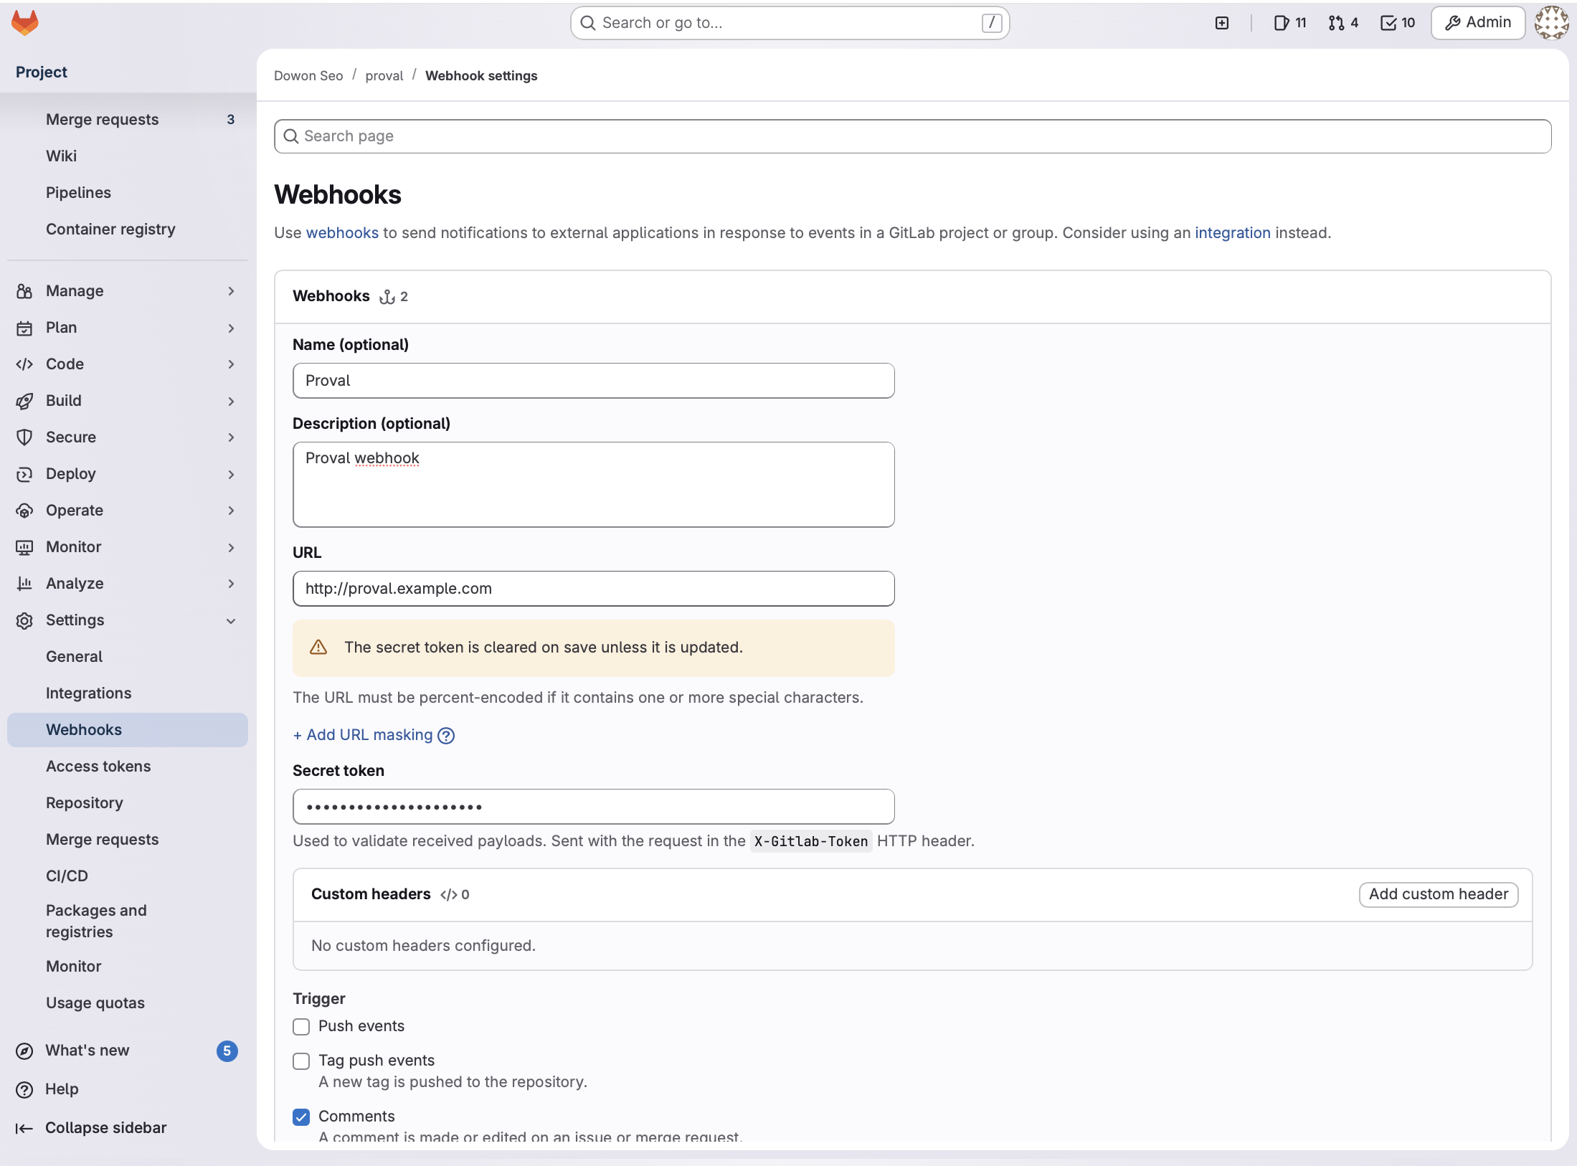
Task: Click the Collapse sidebar arrow icon
Action: (x=24, y=1128)
